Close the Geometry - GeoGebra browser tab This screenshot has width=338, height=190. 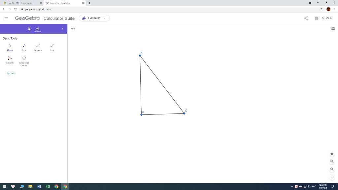coord(83,3)
